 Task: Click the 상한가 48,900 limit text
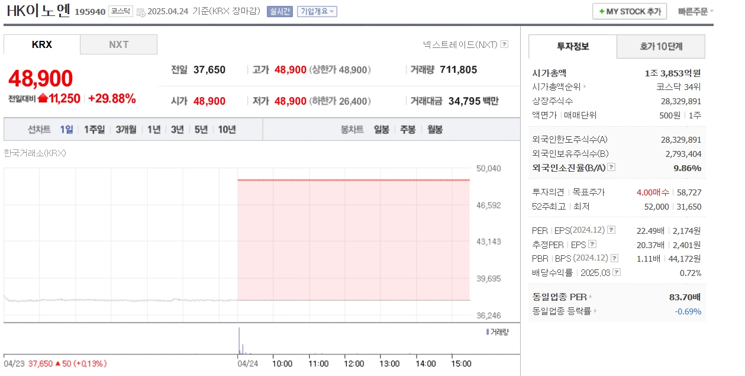pos(340,70)
